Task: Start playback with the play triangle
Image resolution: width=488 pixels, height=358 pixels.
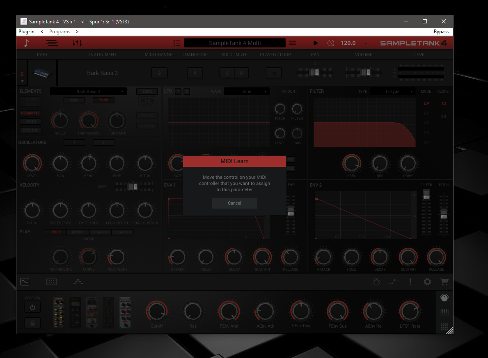Action: click(x=315, y=43)
